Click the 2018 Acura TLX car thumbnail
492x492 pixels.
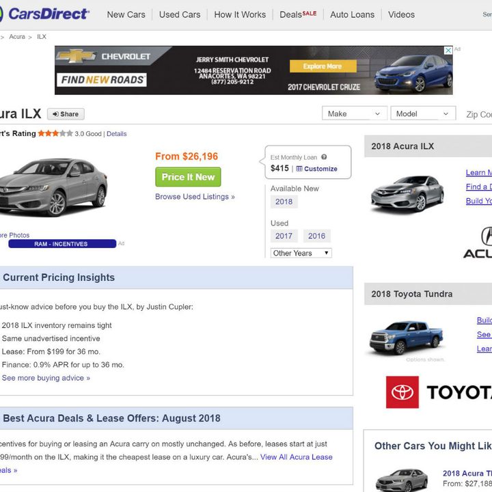coord(402,480)
